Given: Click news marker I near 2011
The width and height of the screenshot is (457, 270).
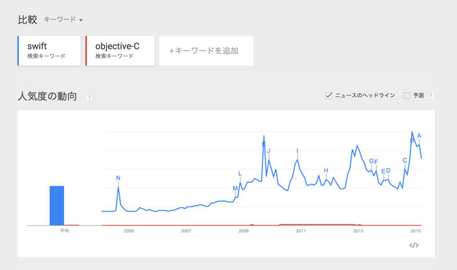Looking at the screenshot, I should tap(297, 150).
